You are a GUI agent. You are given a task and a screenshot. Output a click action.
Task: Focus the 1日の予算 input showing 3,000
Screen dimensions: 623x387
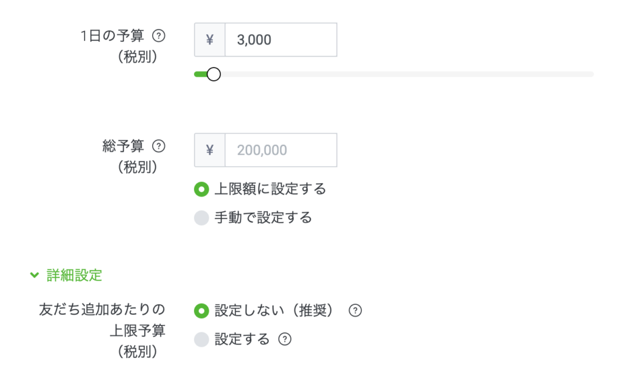pyautogui.click(x=281, y=40)
